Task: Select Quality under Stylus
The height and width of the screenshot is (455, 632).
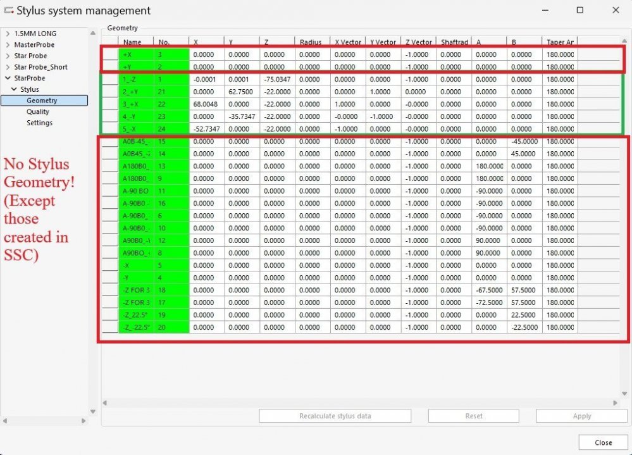Action: (38, 112)
